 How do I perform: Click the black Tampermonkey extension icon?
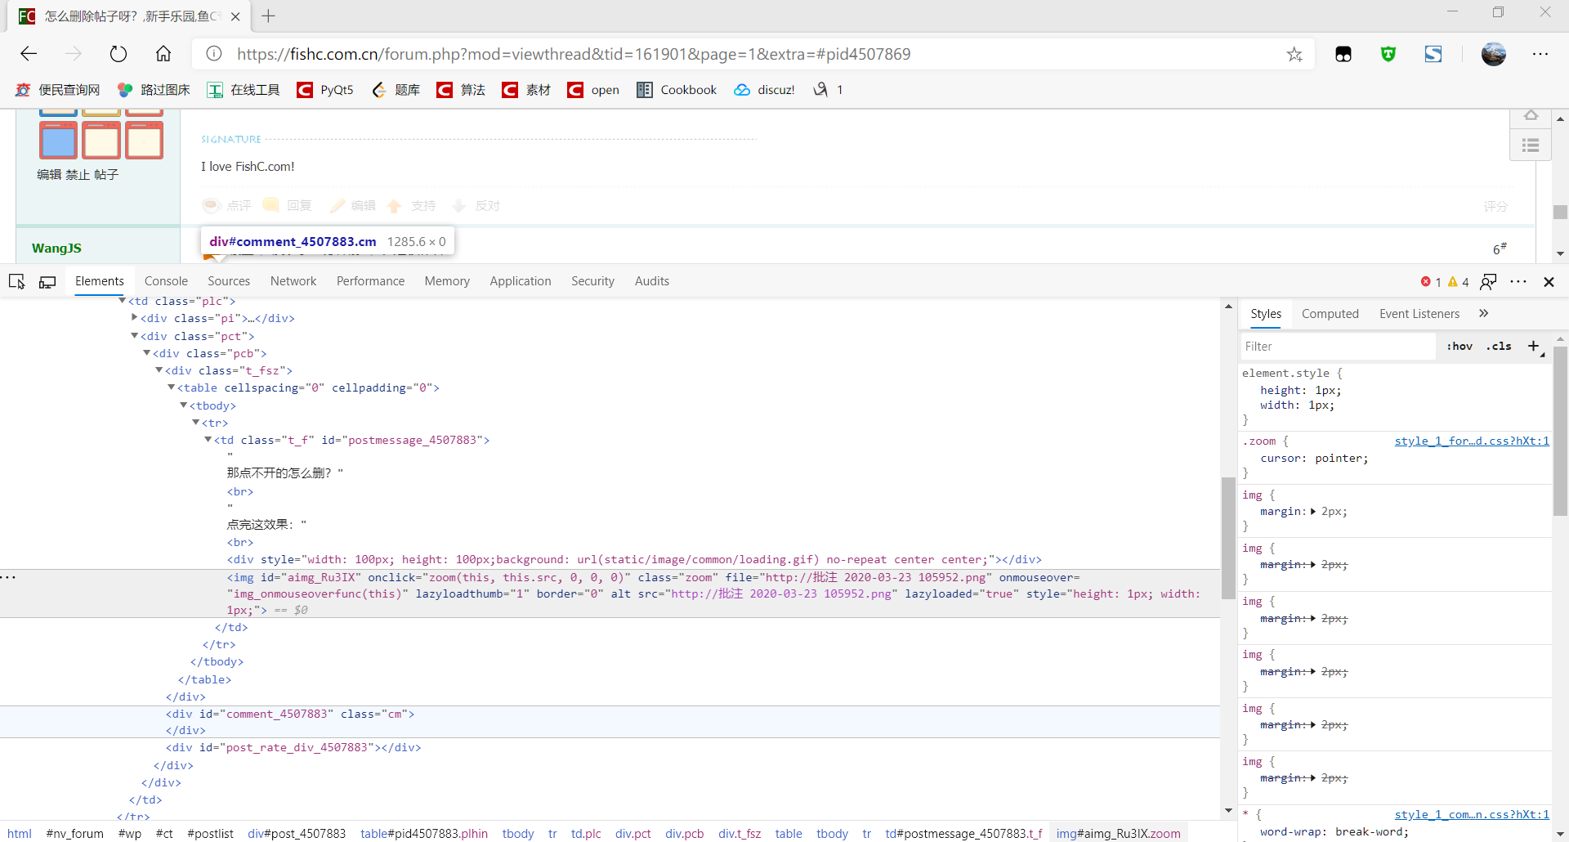1343,54
